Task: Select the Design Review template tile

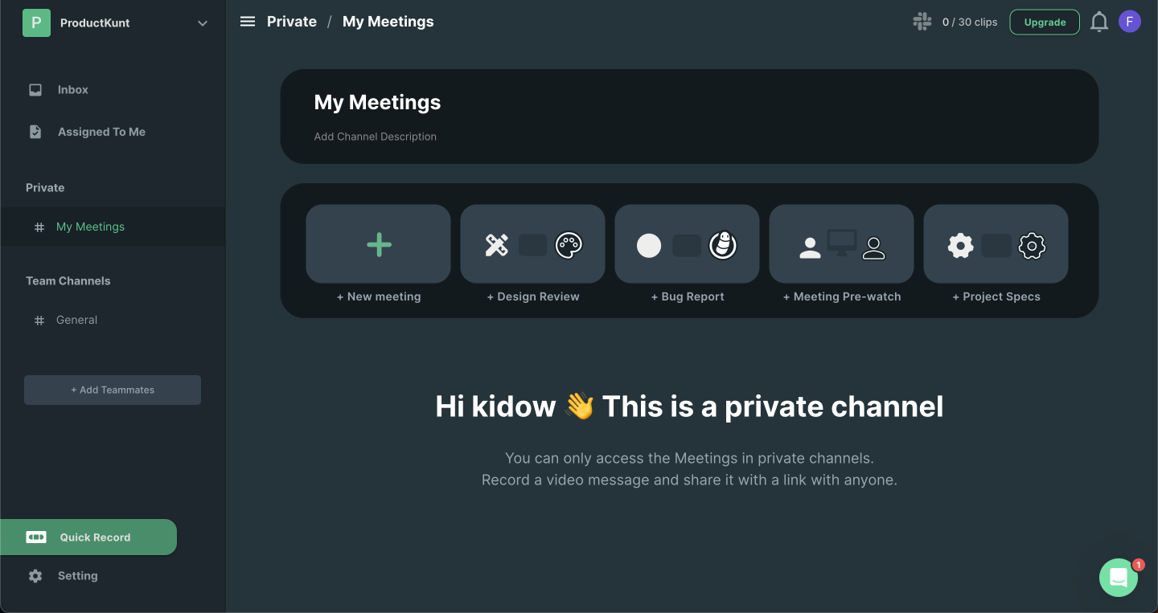Action: point(532,244)
